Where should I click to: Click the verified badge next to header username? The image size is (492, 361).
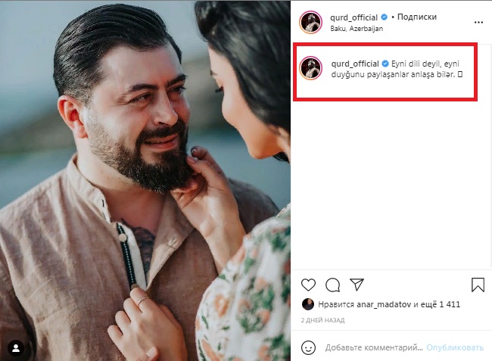[x=384, y=17]
